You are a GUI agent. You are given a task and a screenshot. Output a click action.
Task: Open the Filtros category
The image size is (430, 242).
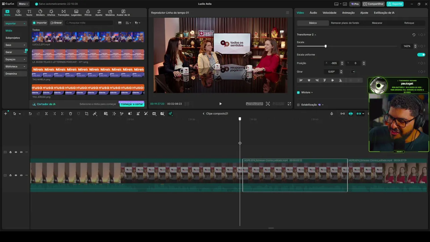click(x=88, y=13)
